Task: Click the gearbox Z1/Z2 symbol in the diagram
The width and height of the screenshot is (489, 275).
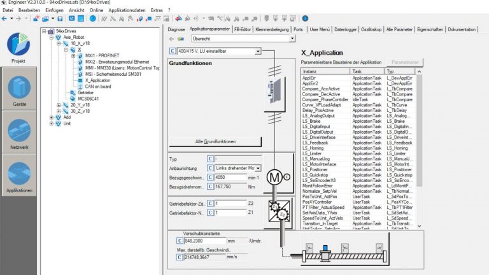Action: coord(279,211)
